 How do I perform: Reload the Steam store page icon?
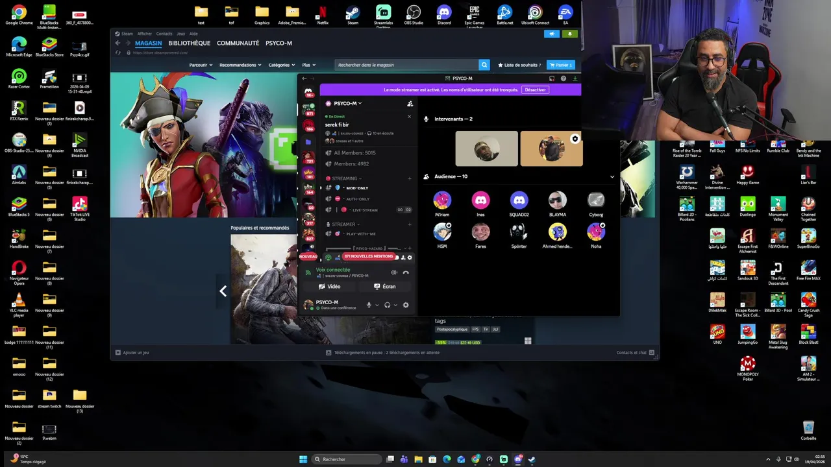pyautogui.click(x=118, y=53)
